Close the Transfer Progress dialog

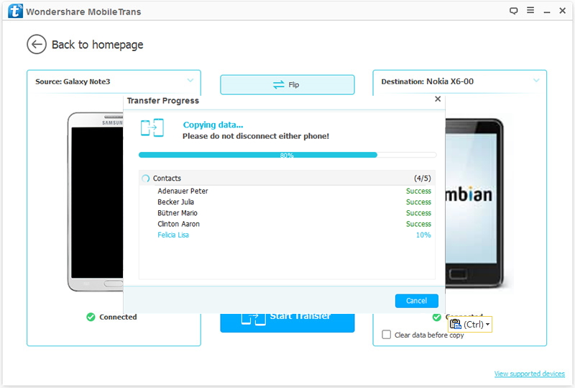click(x=438, y=99)
